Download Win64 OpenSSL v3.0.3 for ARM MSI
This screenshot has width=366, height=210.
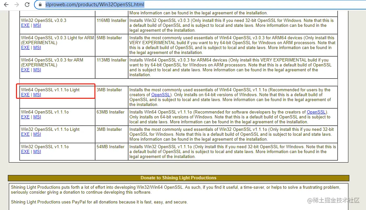(x=37, y=70)
